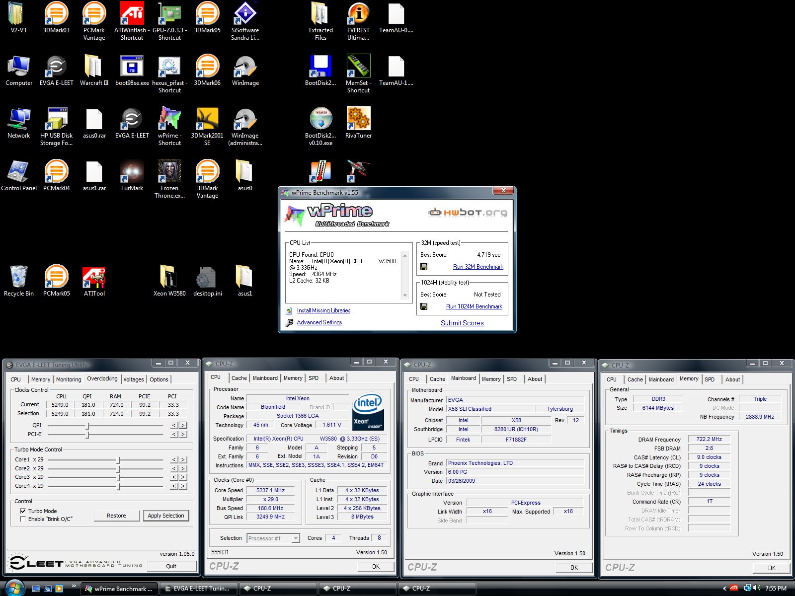Decrease Core2 multiplier arrow

(174, 468)
